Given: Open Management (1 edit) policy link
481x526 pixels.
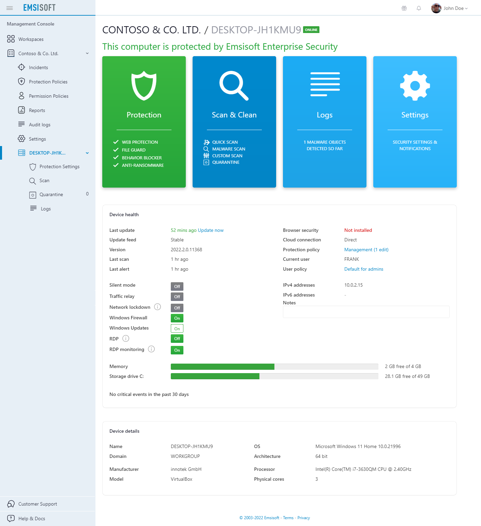Looking at the screenshot, I should [366, 250].
